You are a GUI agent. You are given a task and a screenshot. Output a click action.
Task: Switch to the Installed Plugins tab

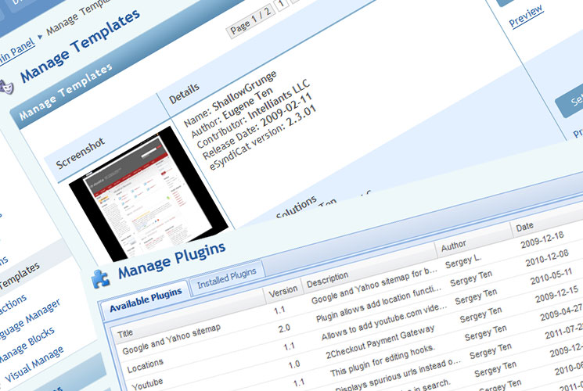pos(226,278)
